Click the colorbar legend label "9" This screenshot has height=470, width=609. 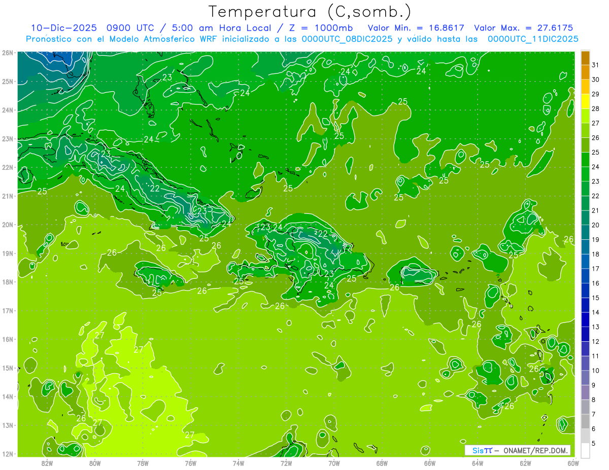tap(594, 385)
